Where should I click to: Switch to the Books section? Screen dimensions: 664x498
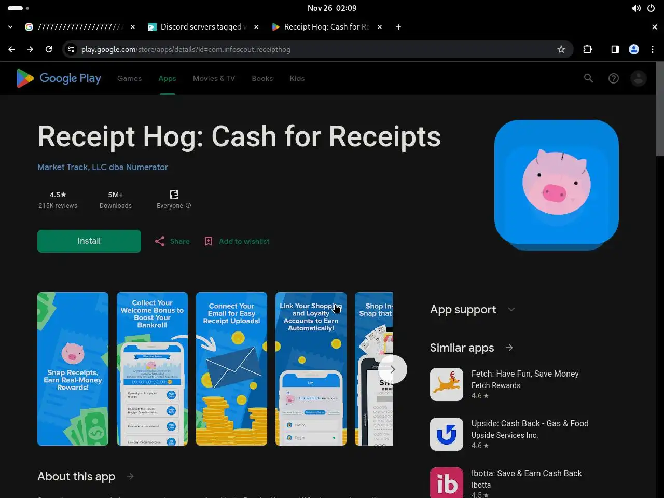pos(262,78)
